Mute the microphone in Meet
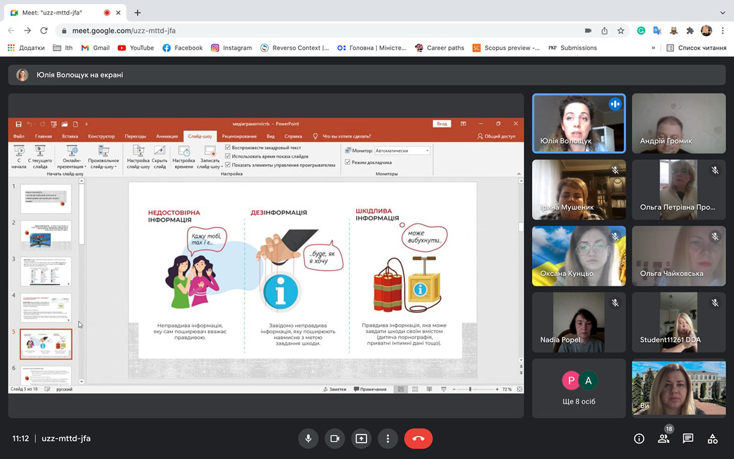The image size is (734, 459). pos(308,438)
